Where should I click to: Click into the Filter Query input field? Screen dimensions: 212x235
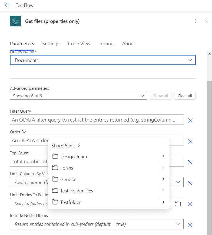pos(97,120)
